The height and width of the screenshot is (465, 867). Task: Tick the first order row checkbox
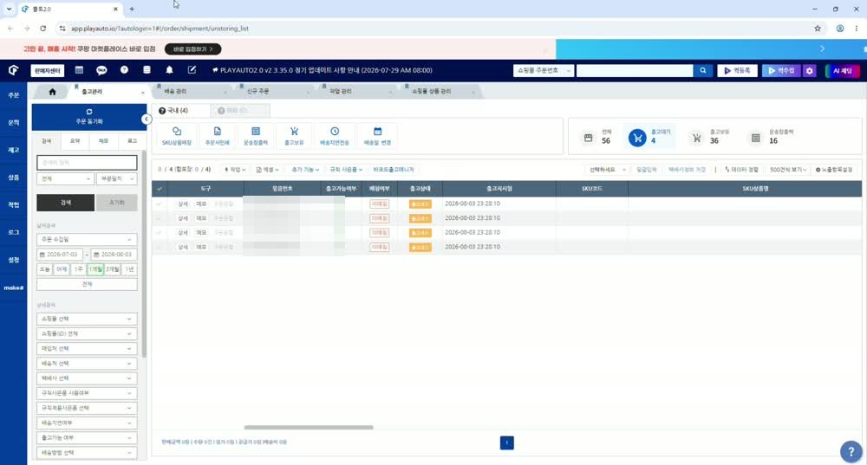pos(160,203)
